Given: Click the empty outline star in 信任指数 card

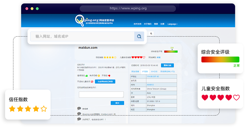Looking at the screenshot, I should point(44,109).
